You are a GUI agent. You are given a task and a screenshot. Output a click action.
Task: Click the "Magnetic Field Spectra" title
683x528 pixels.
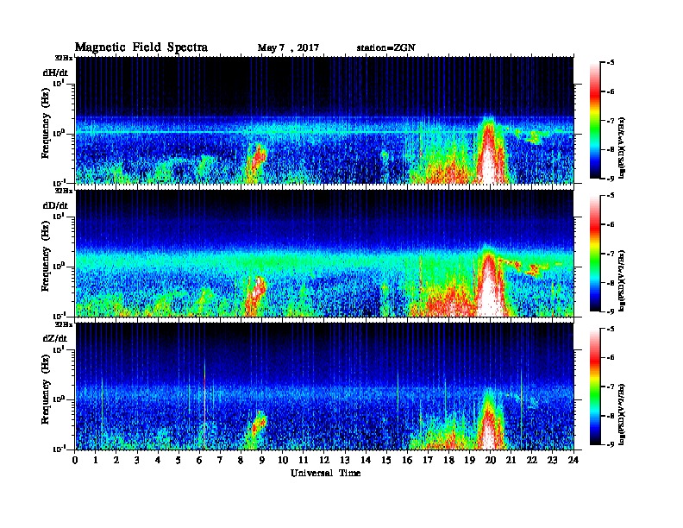coord(141,47)
